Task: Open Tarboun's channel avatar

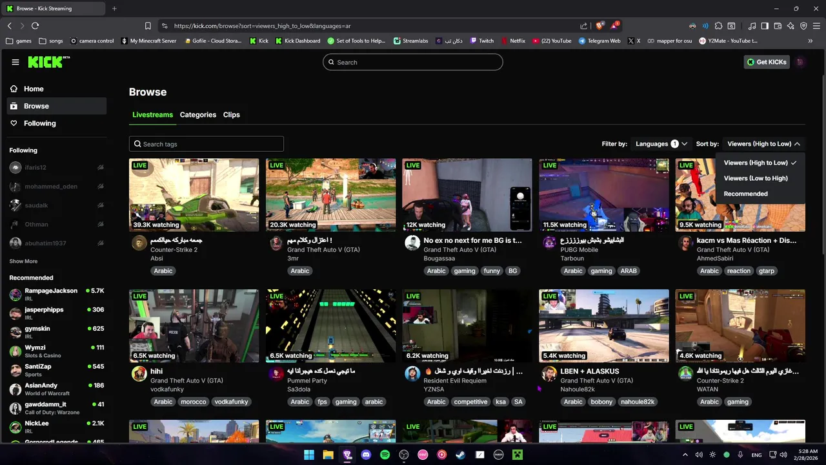Action: tap(549, 243)
